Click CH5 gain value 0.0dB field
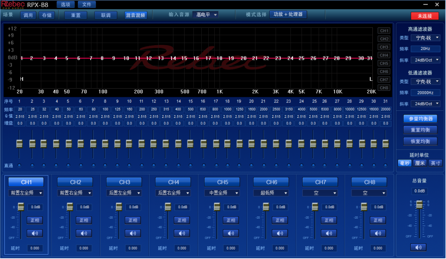 click(x=232, y=207)
